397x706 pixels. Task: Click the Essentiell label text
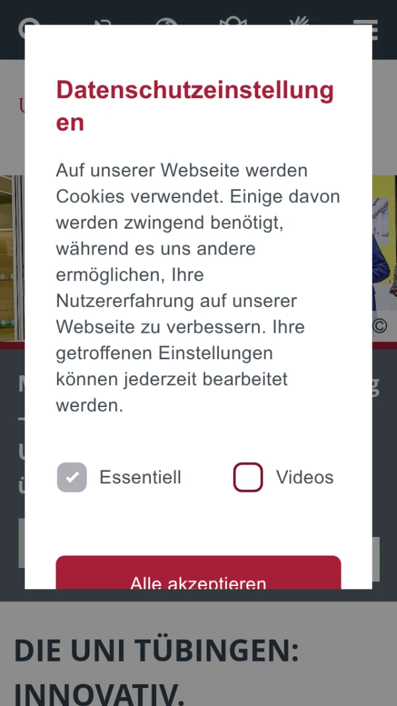140,477
